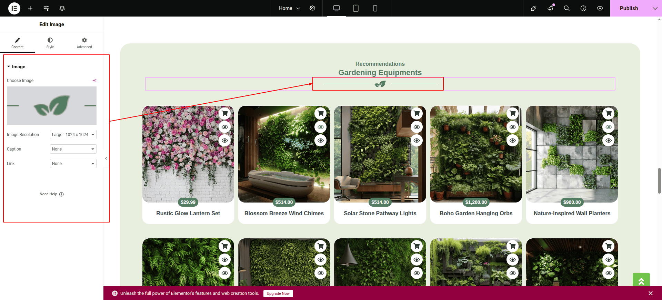Add Rustic Glow Lantern Set to cart
The height and width of the screenshot is (300, 662).
225,113
